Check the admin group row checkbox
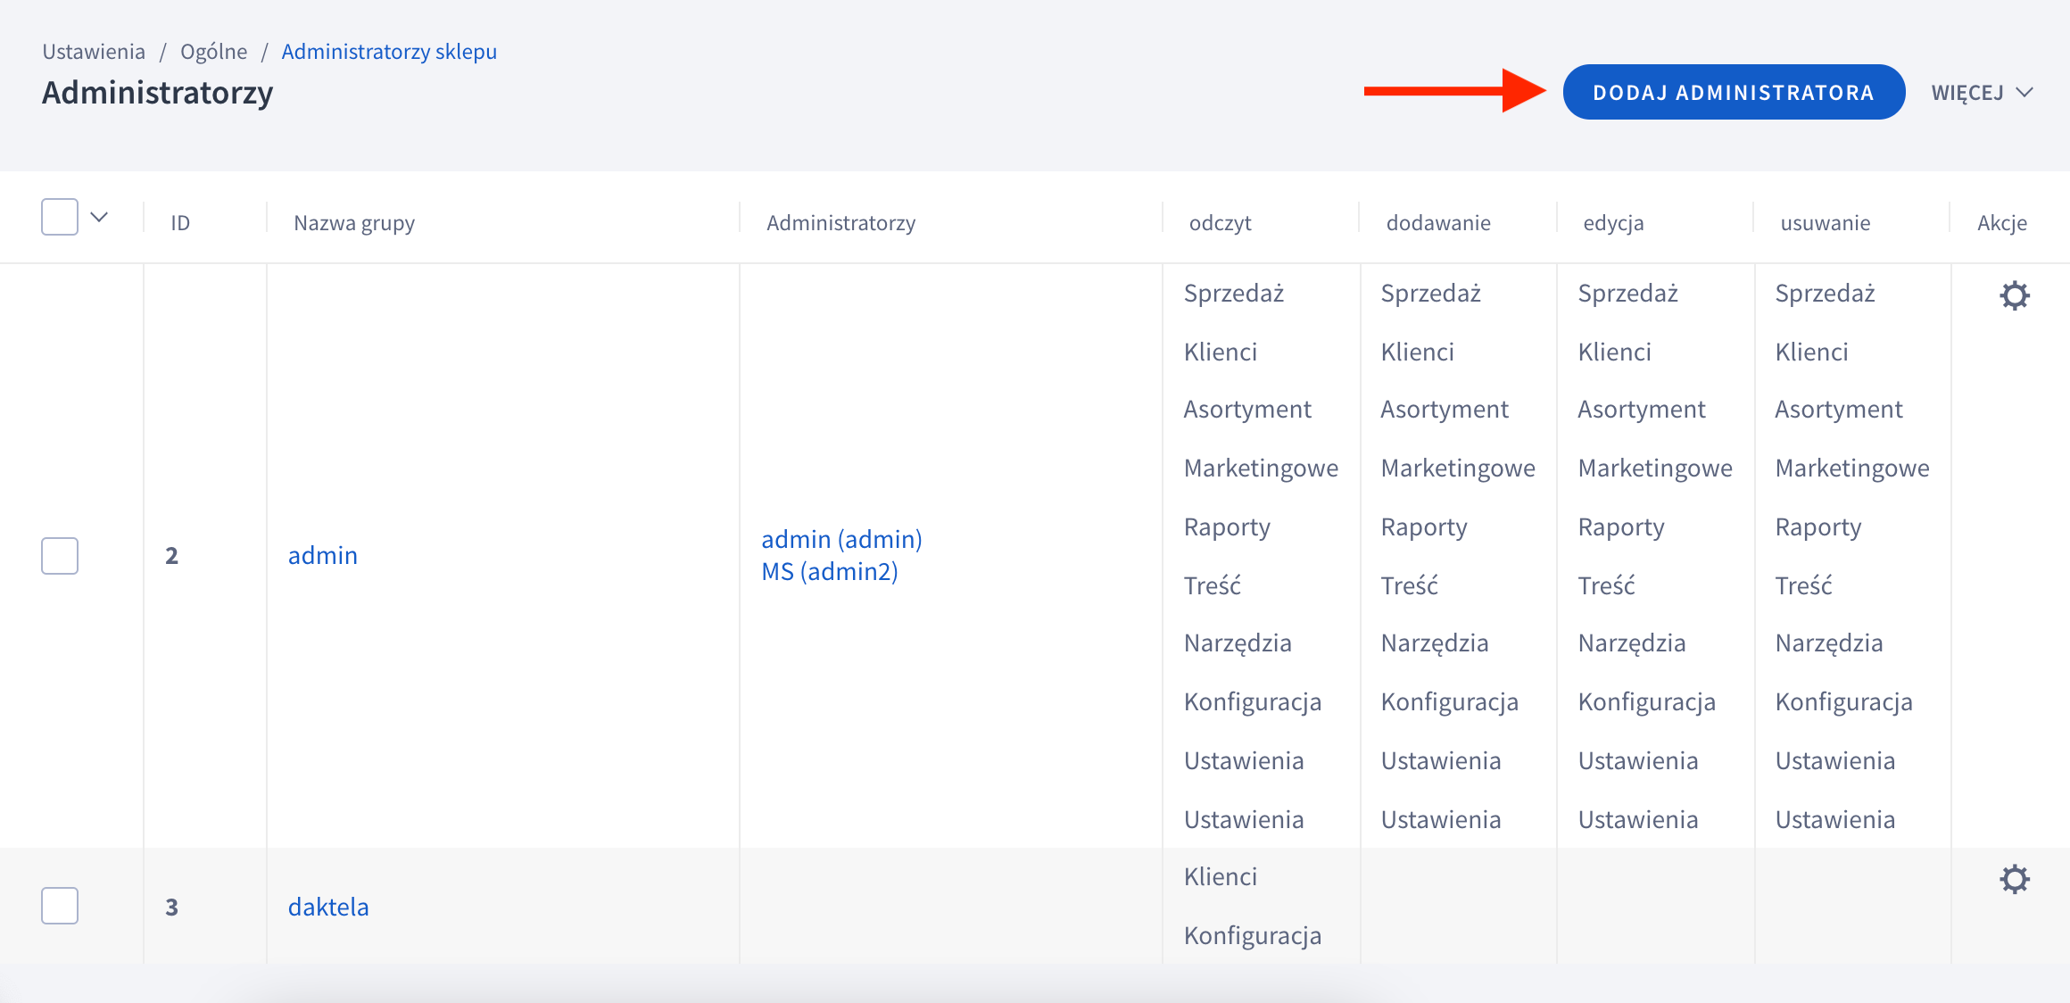This screenshot has height=1003, width=2070. [60, 556]
